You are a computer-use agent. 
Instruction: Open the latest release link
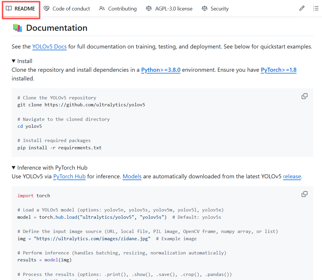pos(292,176)
